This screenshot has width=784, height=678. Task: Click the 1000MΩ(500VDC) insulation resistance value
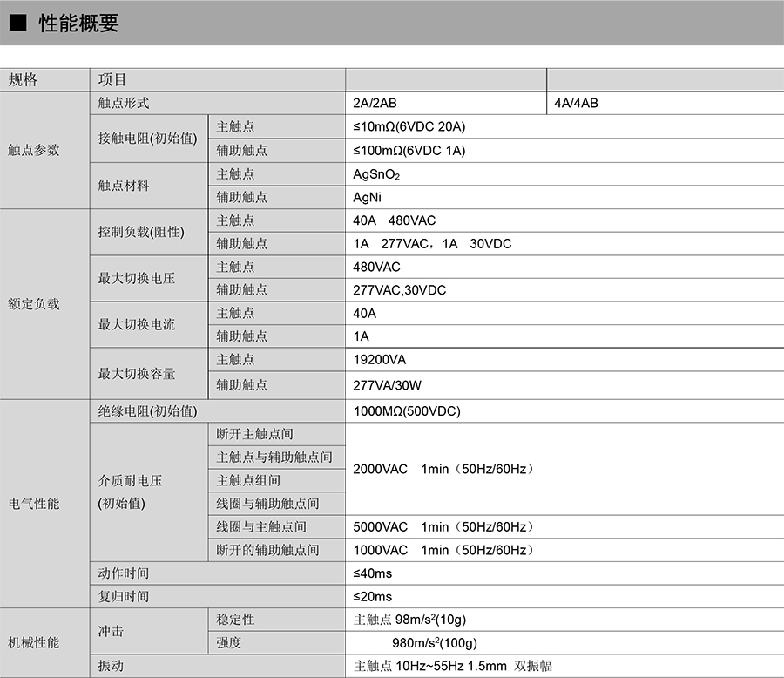(407, 411)
